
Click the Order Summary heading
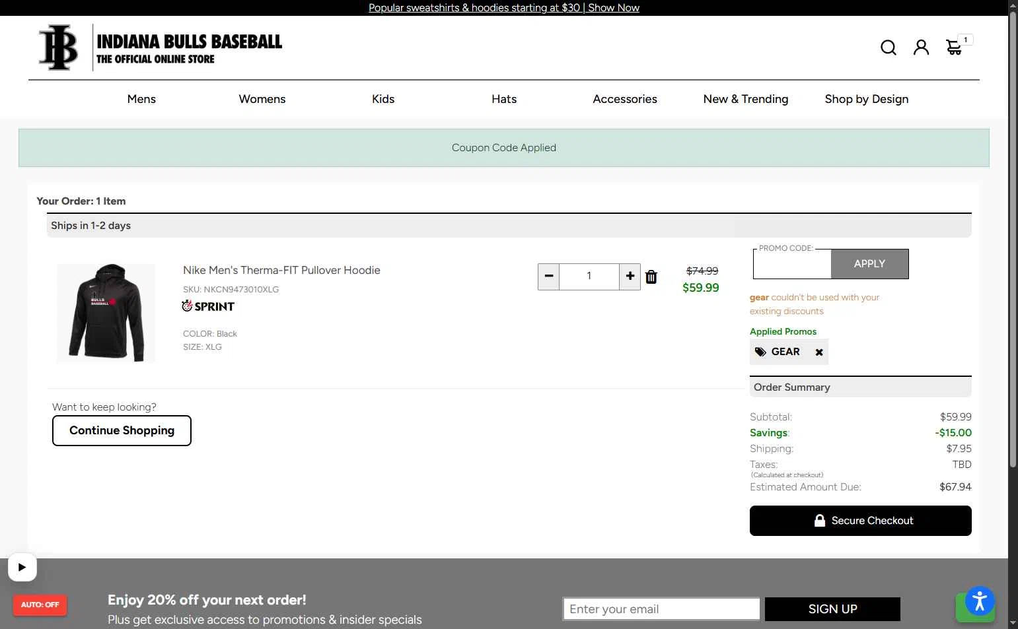point(792,387)
